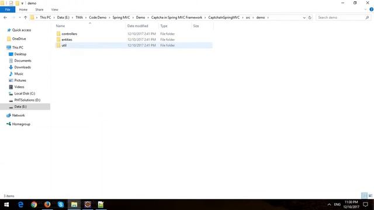Expand the ribbon chevron
Screen dimensions: 374x210
pyautogui.click(x=365, y=9)
